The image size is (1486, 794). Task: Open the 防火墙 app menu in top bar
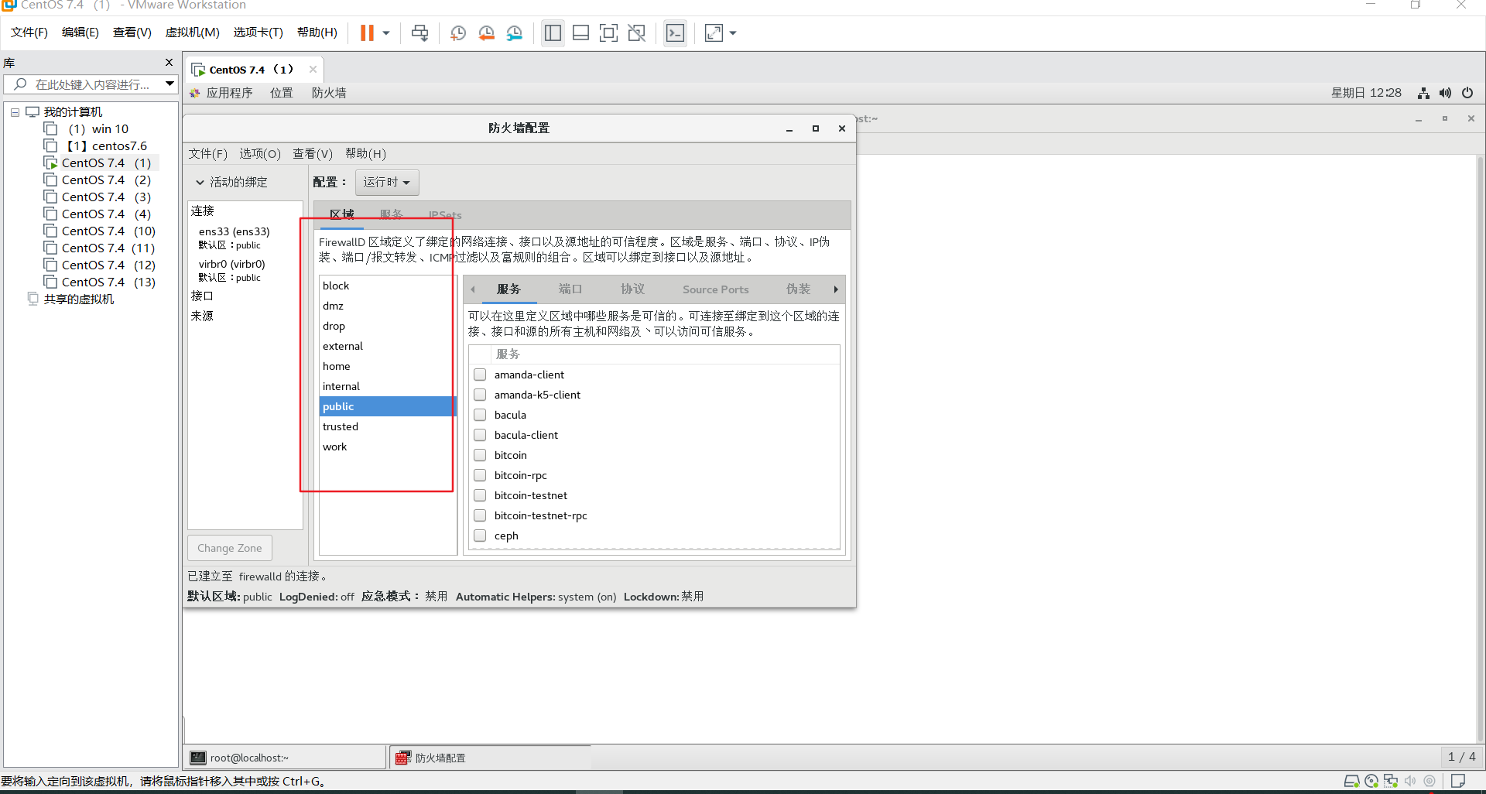(329, 93)
